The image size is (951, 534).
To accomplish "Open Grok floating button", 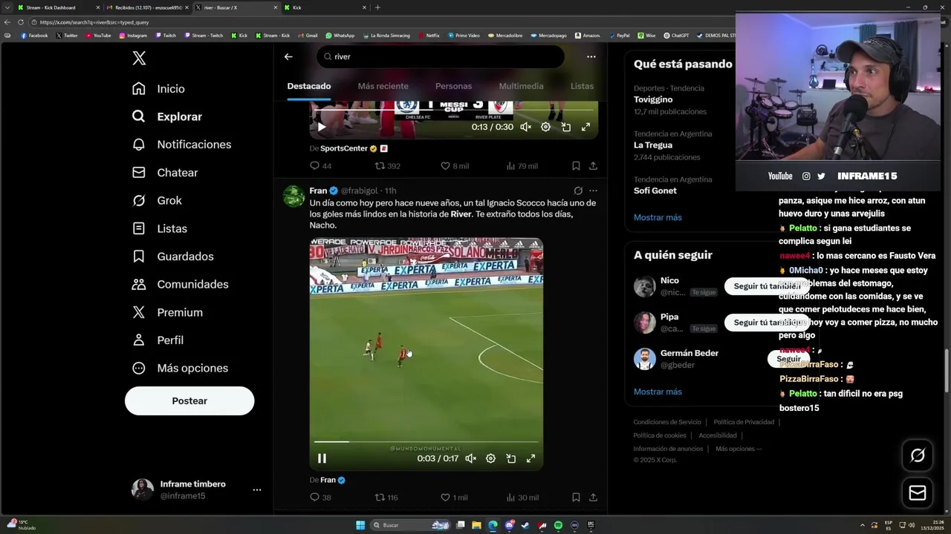I will coord(918,455).
